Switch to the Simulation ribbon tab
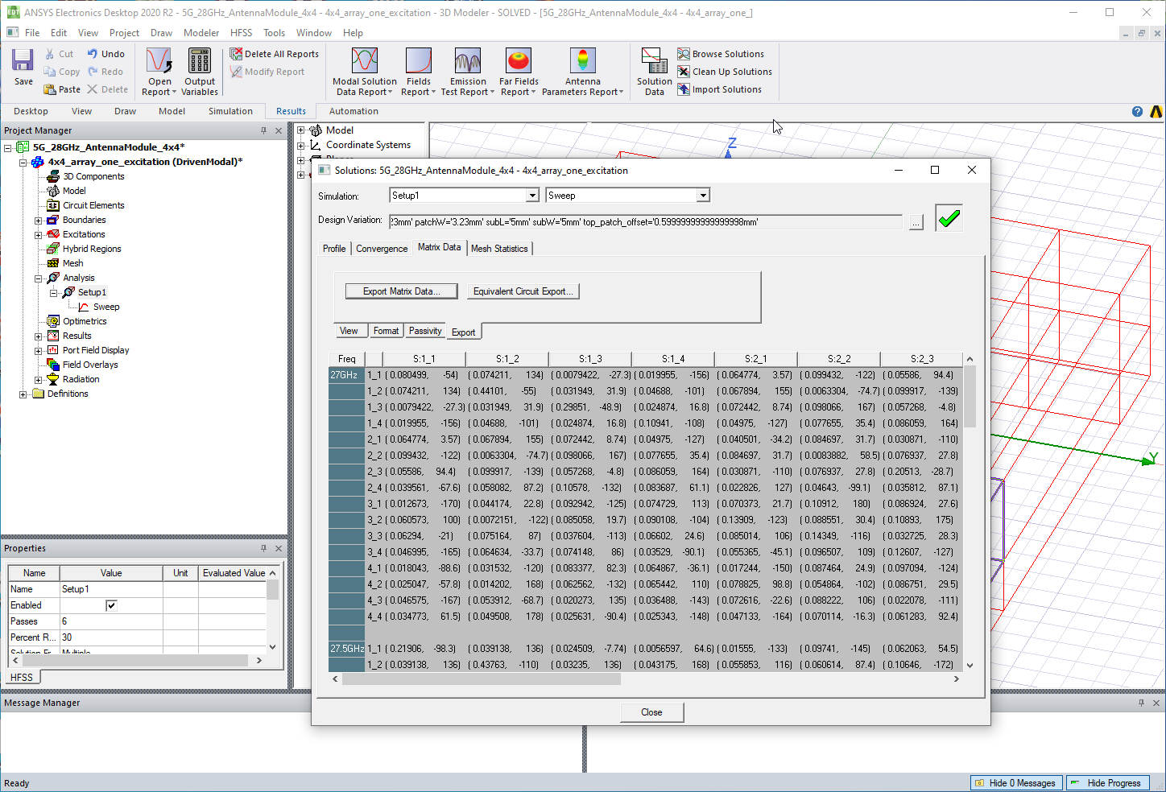The image size is (1166, 792). [x=230, y=111]
